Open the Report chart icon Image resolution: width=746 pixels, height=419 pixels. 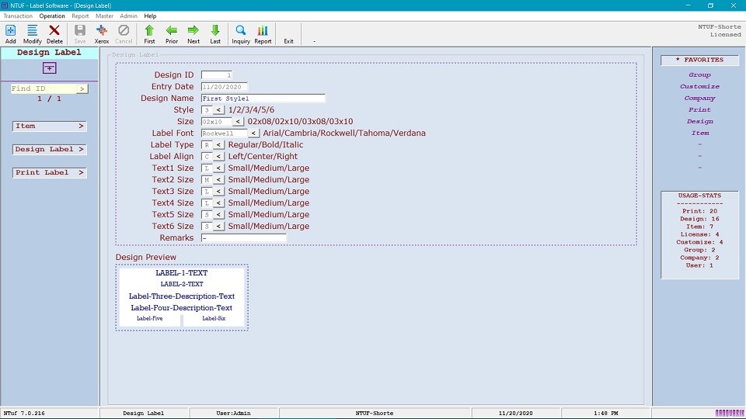click(263, 31)
